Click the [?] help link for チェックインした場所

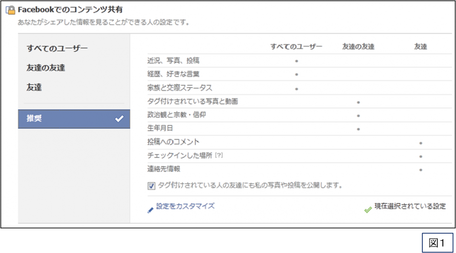(219, 155)
